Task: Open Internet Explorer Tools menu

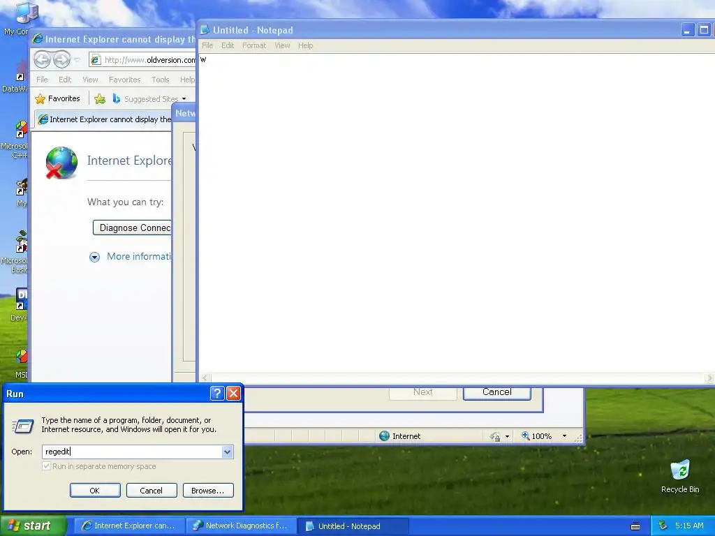Action: click(x=161, y=80)
